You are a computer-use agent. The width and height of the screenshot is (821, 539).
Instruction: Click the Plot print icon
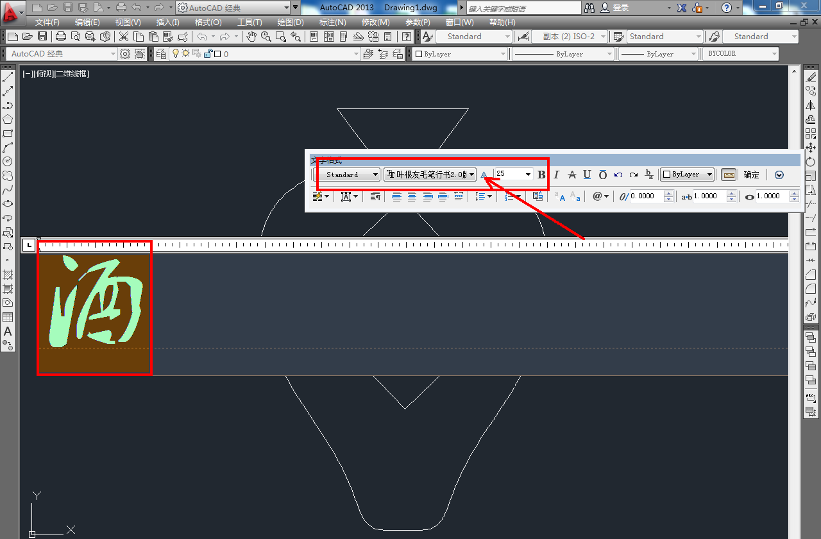(x=61, y=37)
